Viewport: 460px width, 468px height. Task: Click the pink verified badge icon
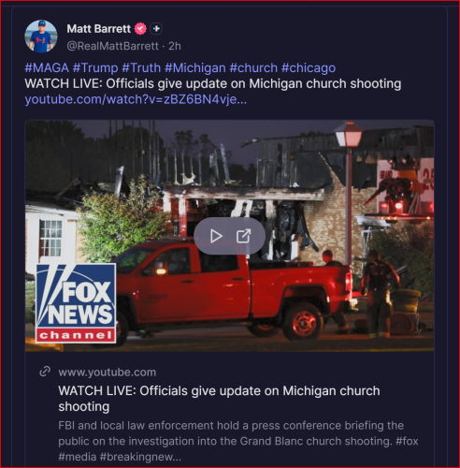coord(140,29)
